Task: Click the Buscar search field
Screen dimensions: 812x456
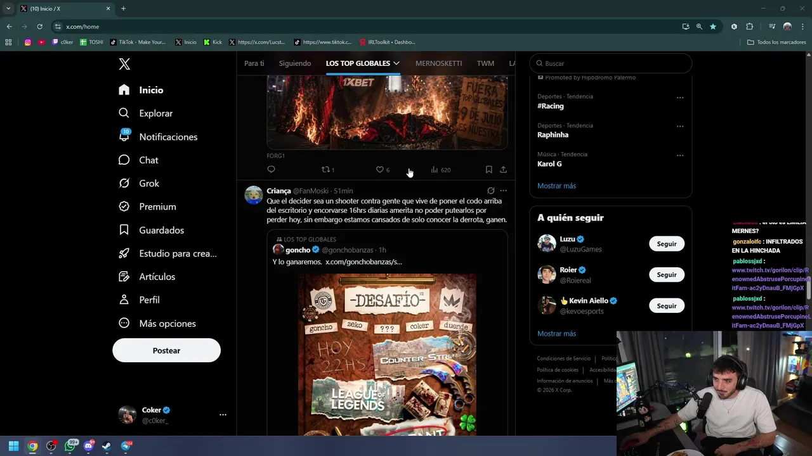Action: pos(610,63)
